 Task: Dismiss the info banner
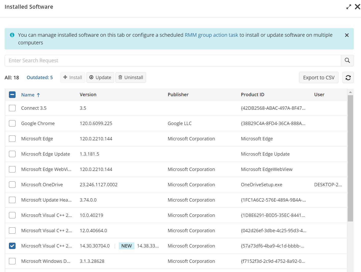pos(347,35)
